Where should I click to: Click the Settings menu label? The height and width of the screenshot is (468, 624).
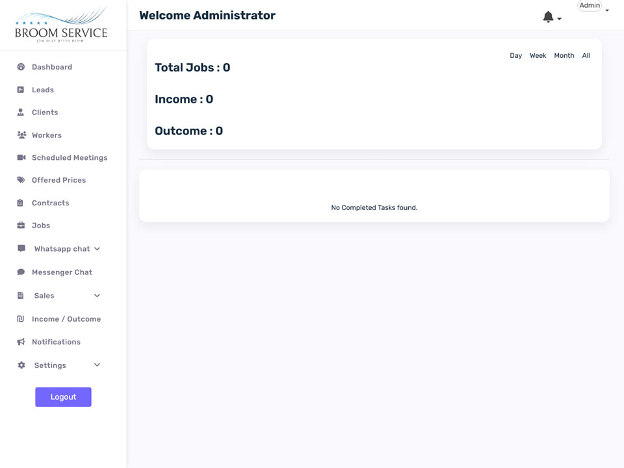pos(50,365)
